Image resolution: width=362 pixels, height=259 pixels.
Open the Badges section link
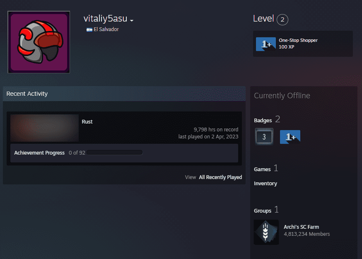click(x=263, y=120)
